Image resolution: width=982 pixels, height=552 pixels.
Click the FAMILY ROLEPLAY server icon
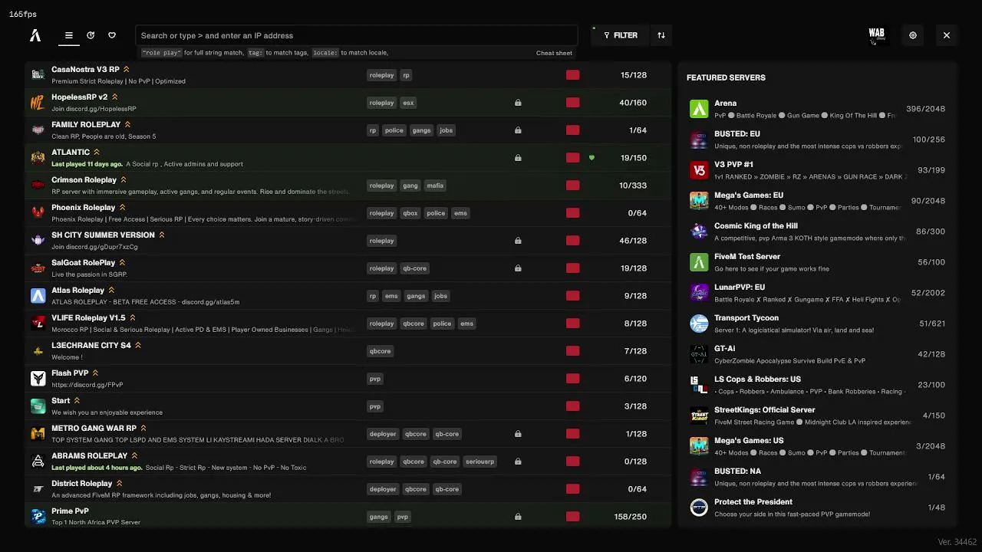coord(38,130)
